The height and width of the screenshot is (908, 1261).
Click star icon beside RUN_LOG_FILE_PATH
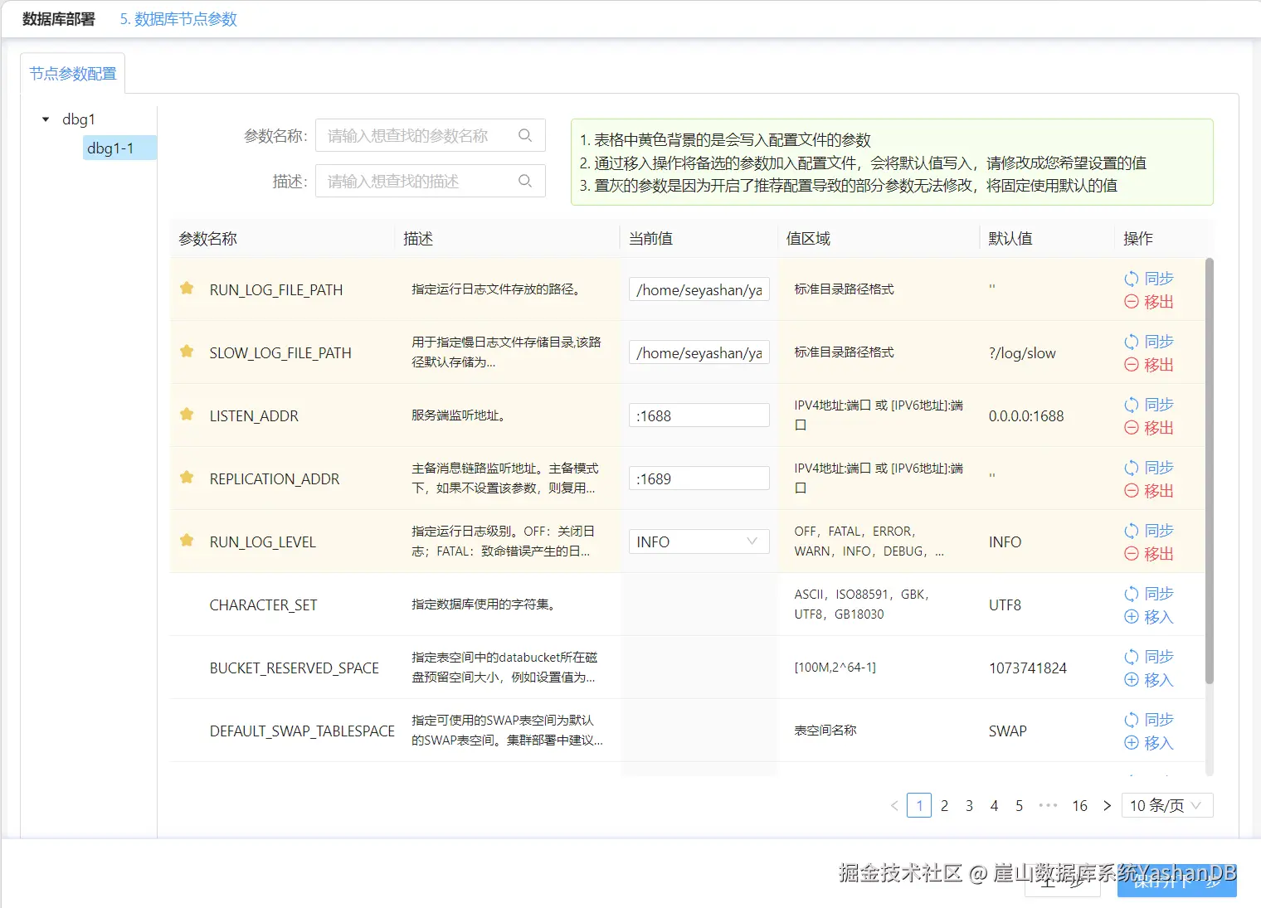(187, 289)
